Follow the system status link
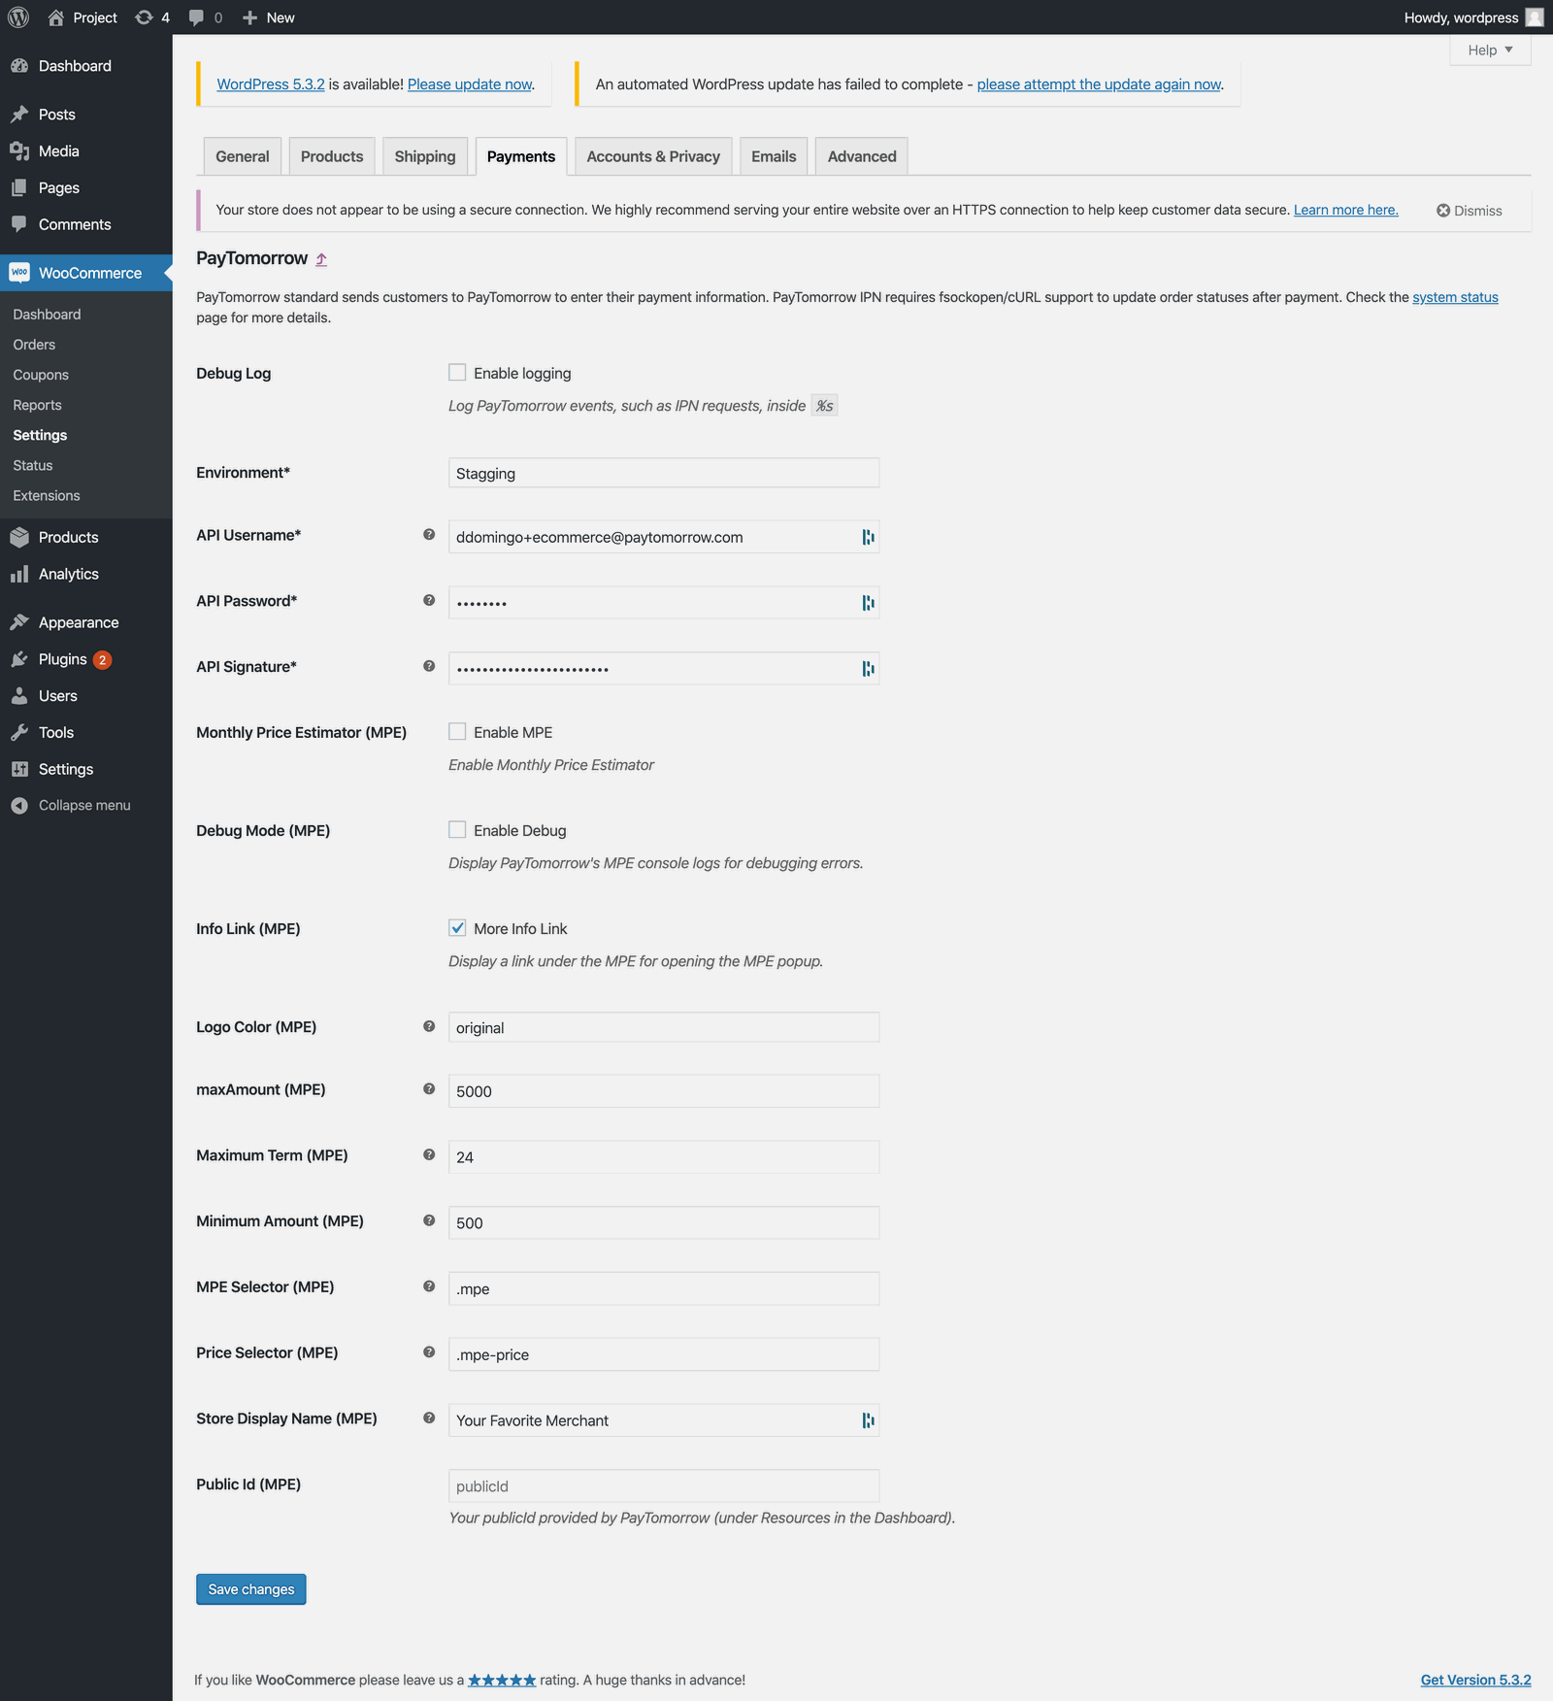The image size is (1553, 1701). coord(1455,297)
